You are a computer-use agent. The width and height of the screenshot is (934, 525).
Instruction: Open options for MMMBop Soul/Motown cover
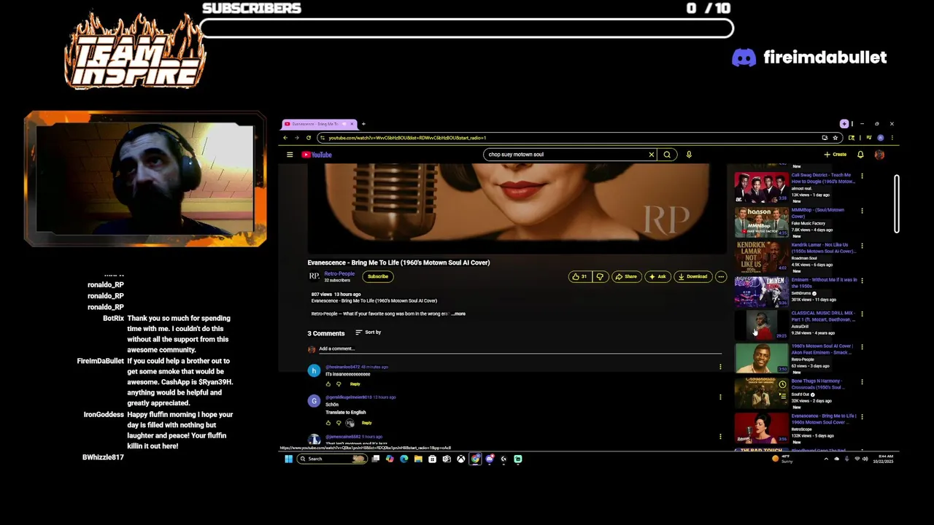[862, 211]
